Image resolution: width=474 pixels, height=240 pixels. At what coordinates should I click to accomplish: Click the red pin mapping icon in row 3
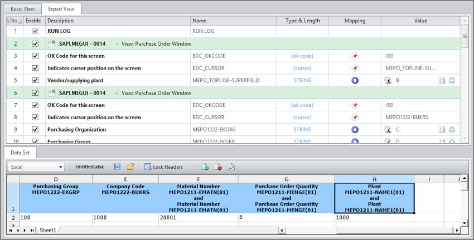(355, 56)
